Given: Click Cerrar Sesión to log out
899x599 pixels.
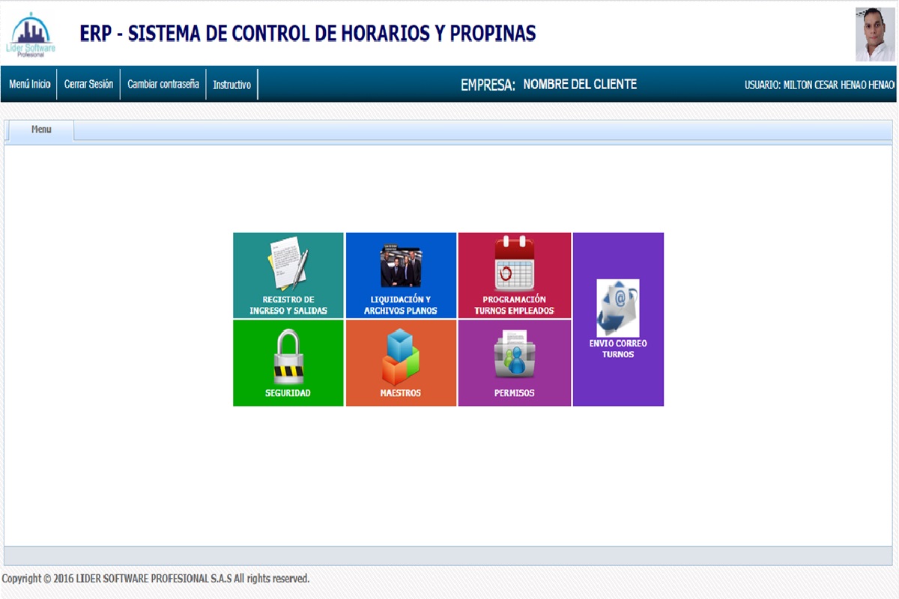Looking at the screenshot, I should [x=88, y=85].
